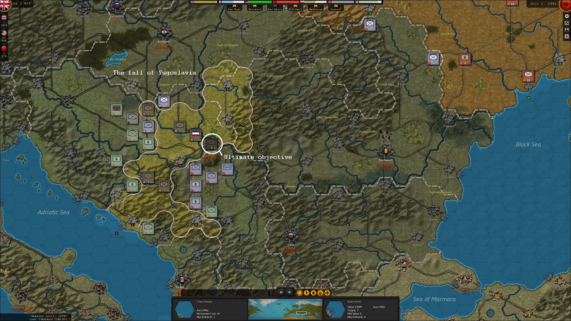Save game with the floppy disk icon

[x=567, y=30]
